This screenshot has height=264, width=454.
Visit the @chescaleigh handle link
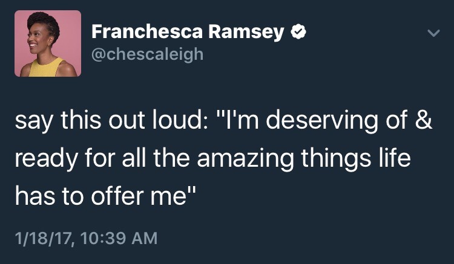coord(148,55)
